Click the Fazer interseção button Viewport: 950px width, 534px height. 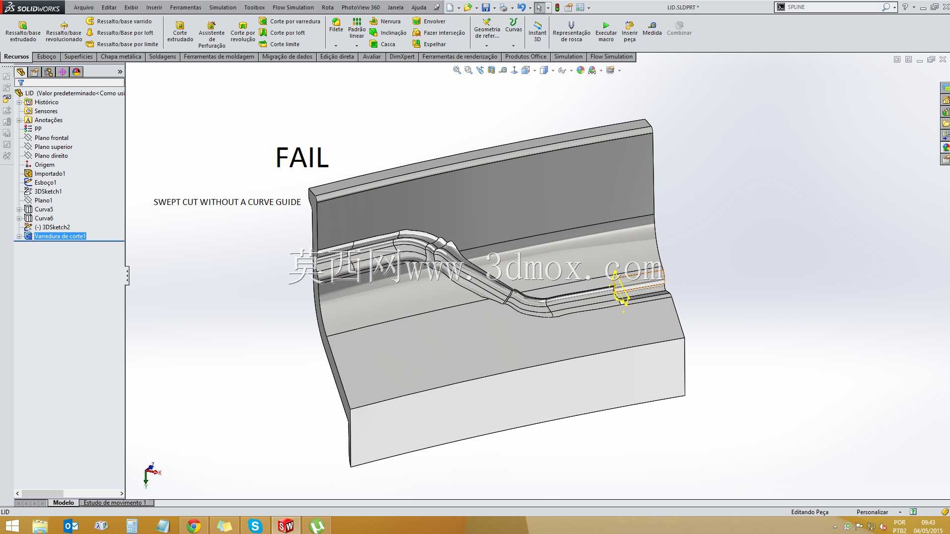[439, 33]
